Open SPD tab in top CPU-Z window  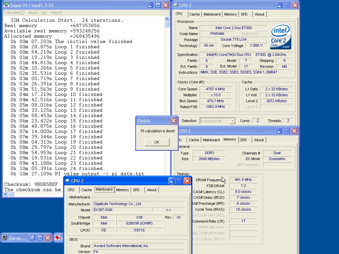point(244,14)
